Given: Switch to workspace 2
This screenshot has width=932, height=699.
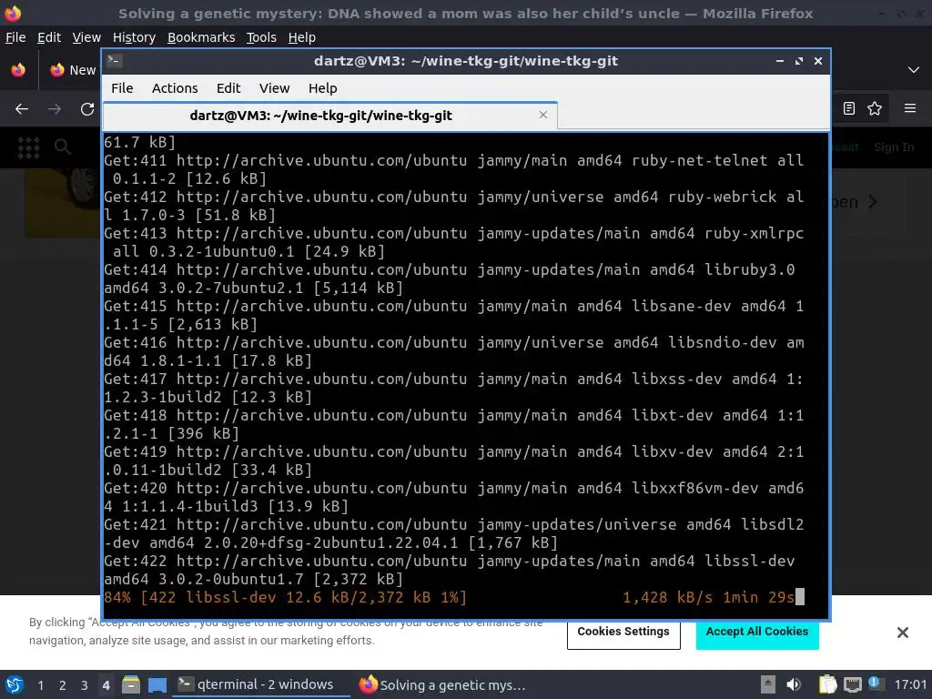Looking at the screenshot, I should point(63,685).
